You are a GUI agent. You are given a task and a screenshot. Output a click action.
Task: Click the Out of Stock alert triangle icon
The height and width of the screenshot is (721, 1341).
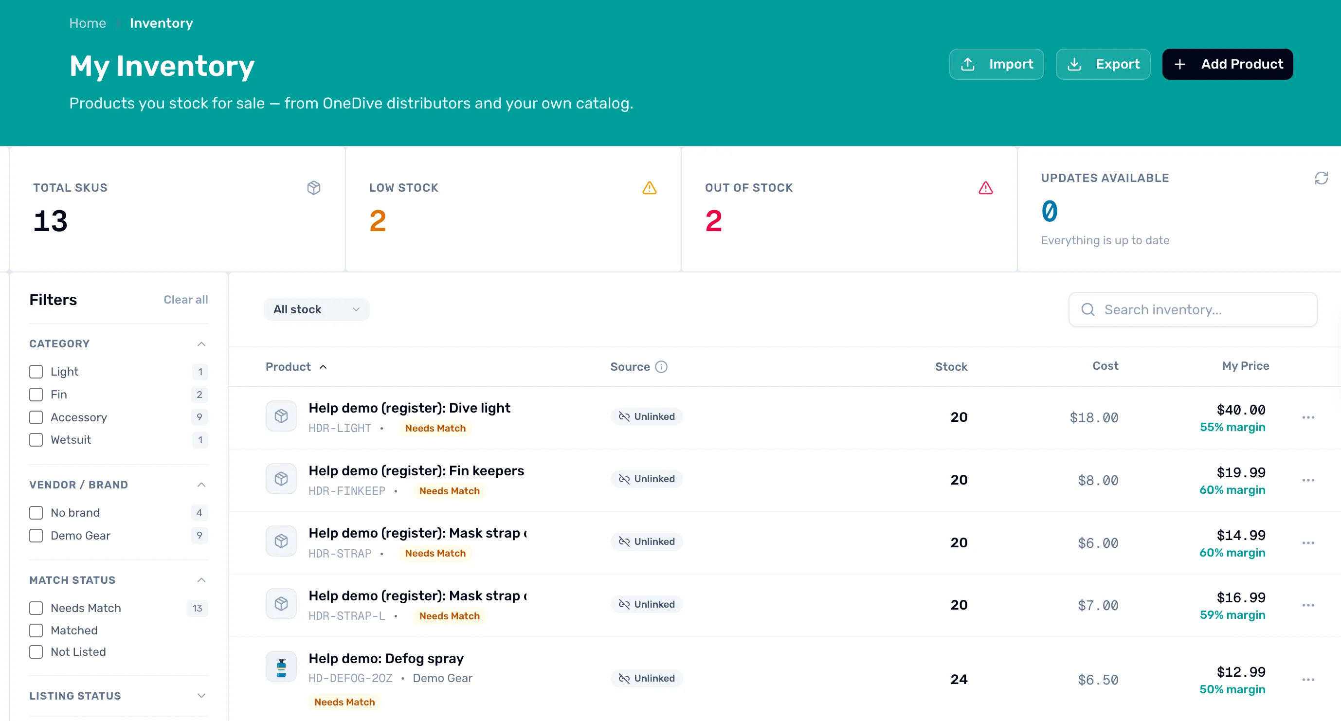[x=985, y=188]
